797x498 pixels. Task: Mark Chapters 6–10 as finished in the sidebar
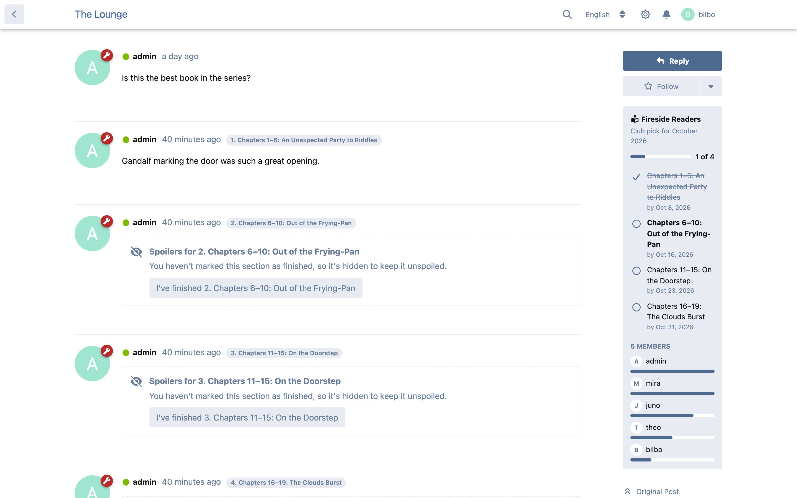(636, 224)
